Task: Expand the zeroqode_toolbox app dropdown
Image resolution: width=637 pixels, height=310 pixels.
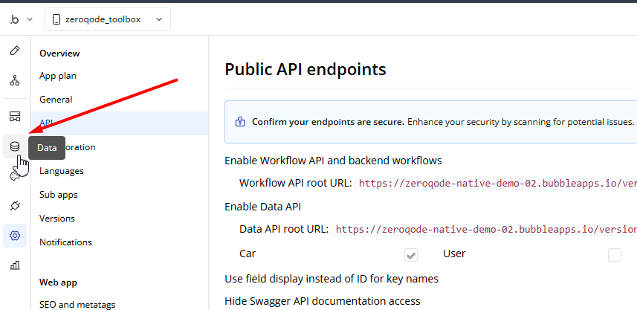Action: (x=108, y=19)
